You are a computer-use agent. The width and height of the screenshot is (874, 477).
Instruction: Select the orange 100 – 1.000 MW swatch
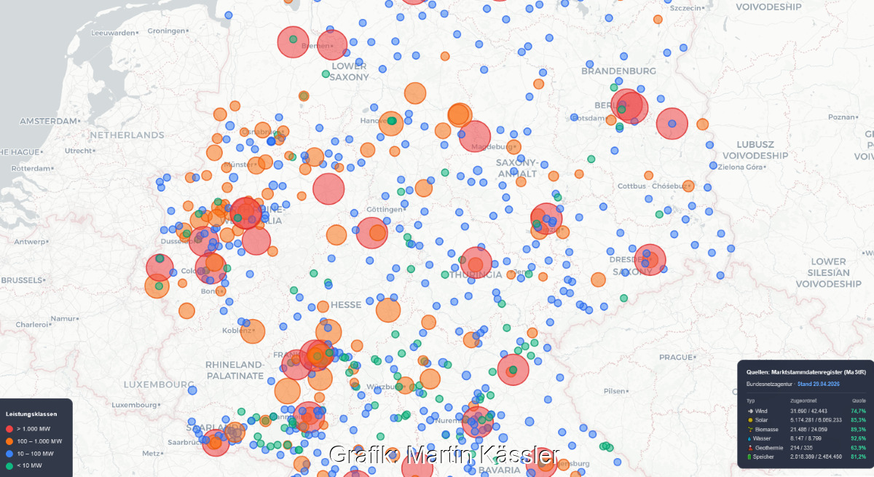tap(9, 441)
